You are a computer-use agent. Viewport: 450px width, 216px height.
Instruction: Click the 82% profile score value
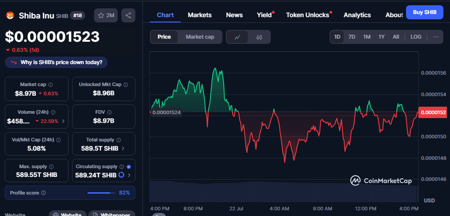click(124, 193)
